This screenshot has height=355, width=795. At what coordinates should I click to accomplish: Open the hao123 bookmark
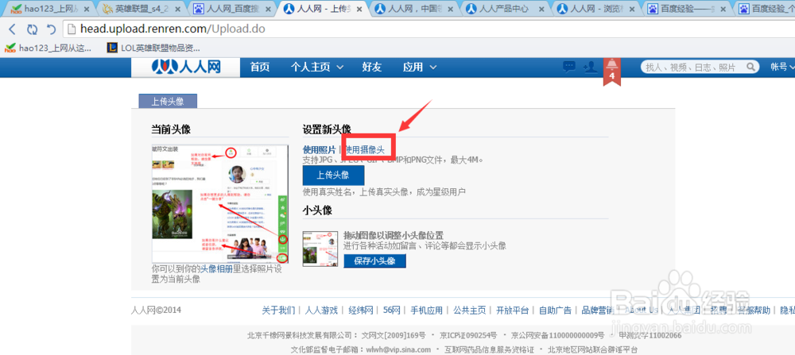(x=48, y=48)
